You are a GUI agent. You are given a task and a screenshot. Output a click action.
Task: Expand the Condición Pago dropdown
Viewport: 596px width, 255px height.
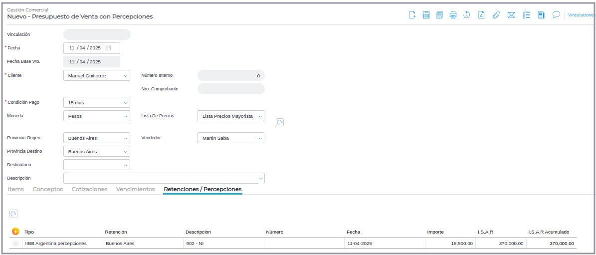(96, 103)
